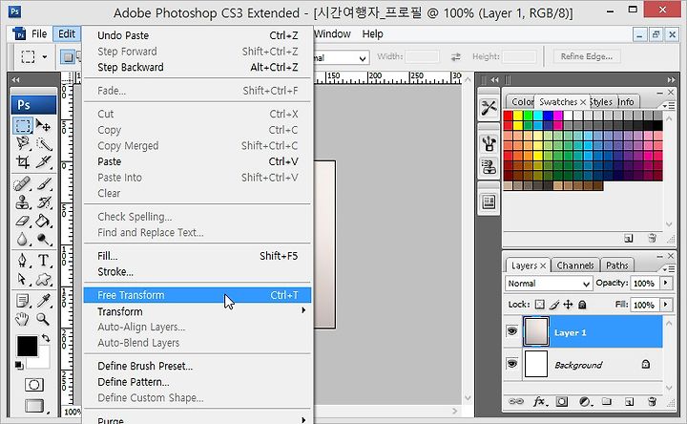The width and height of the screenshot is (687, 424).
Task: Toggle lock image pixels
Action: (x=554, y=305)
